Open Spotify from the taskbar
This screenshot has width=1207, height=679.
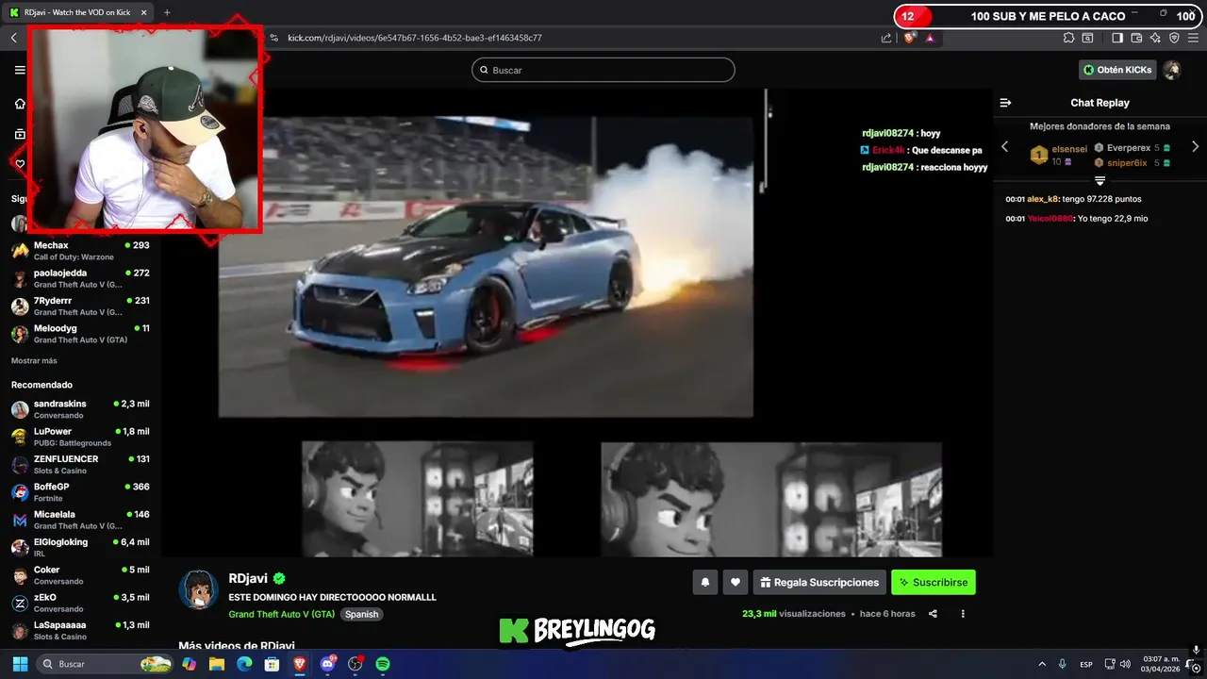(x=383, y=664)
